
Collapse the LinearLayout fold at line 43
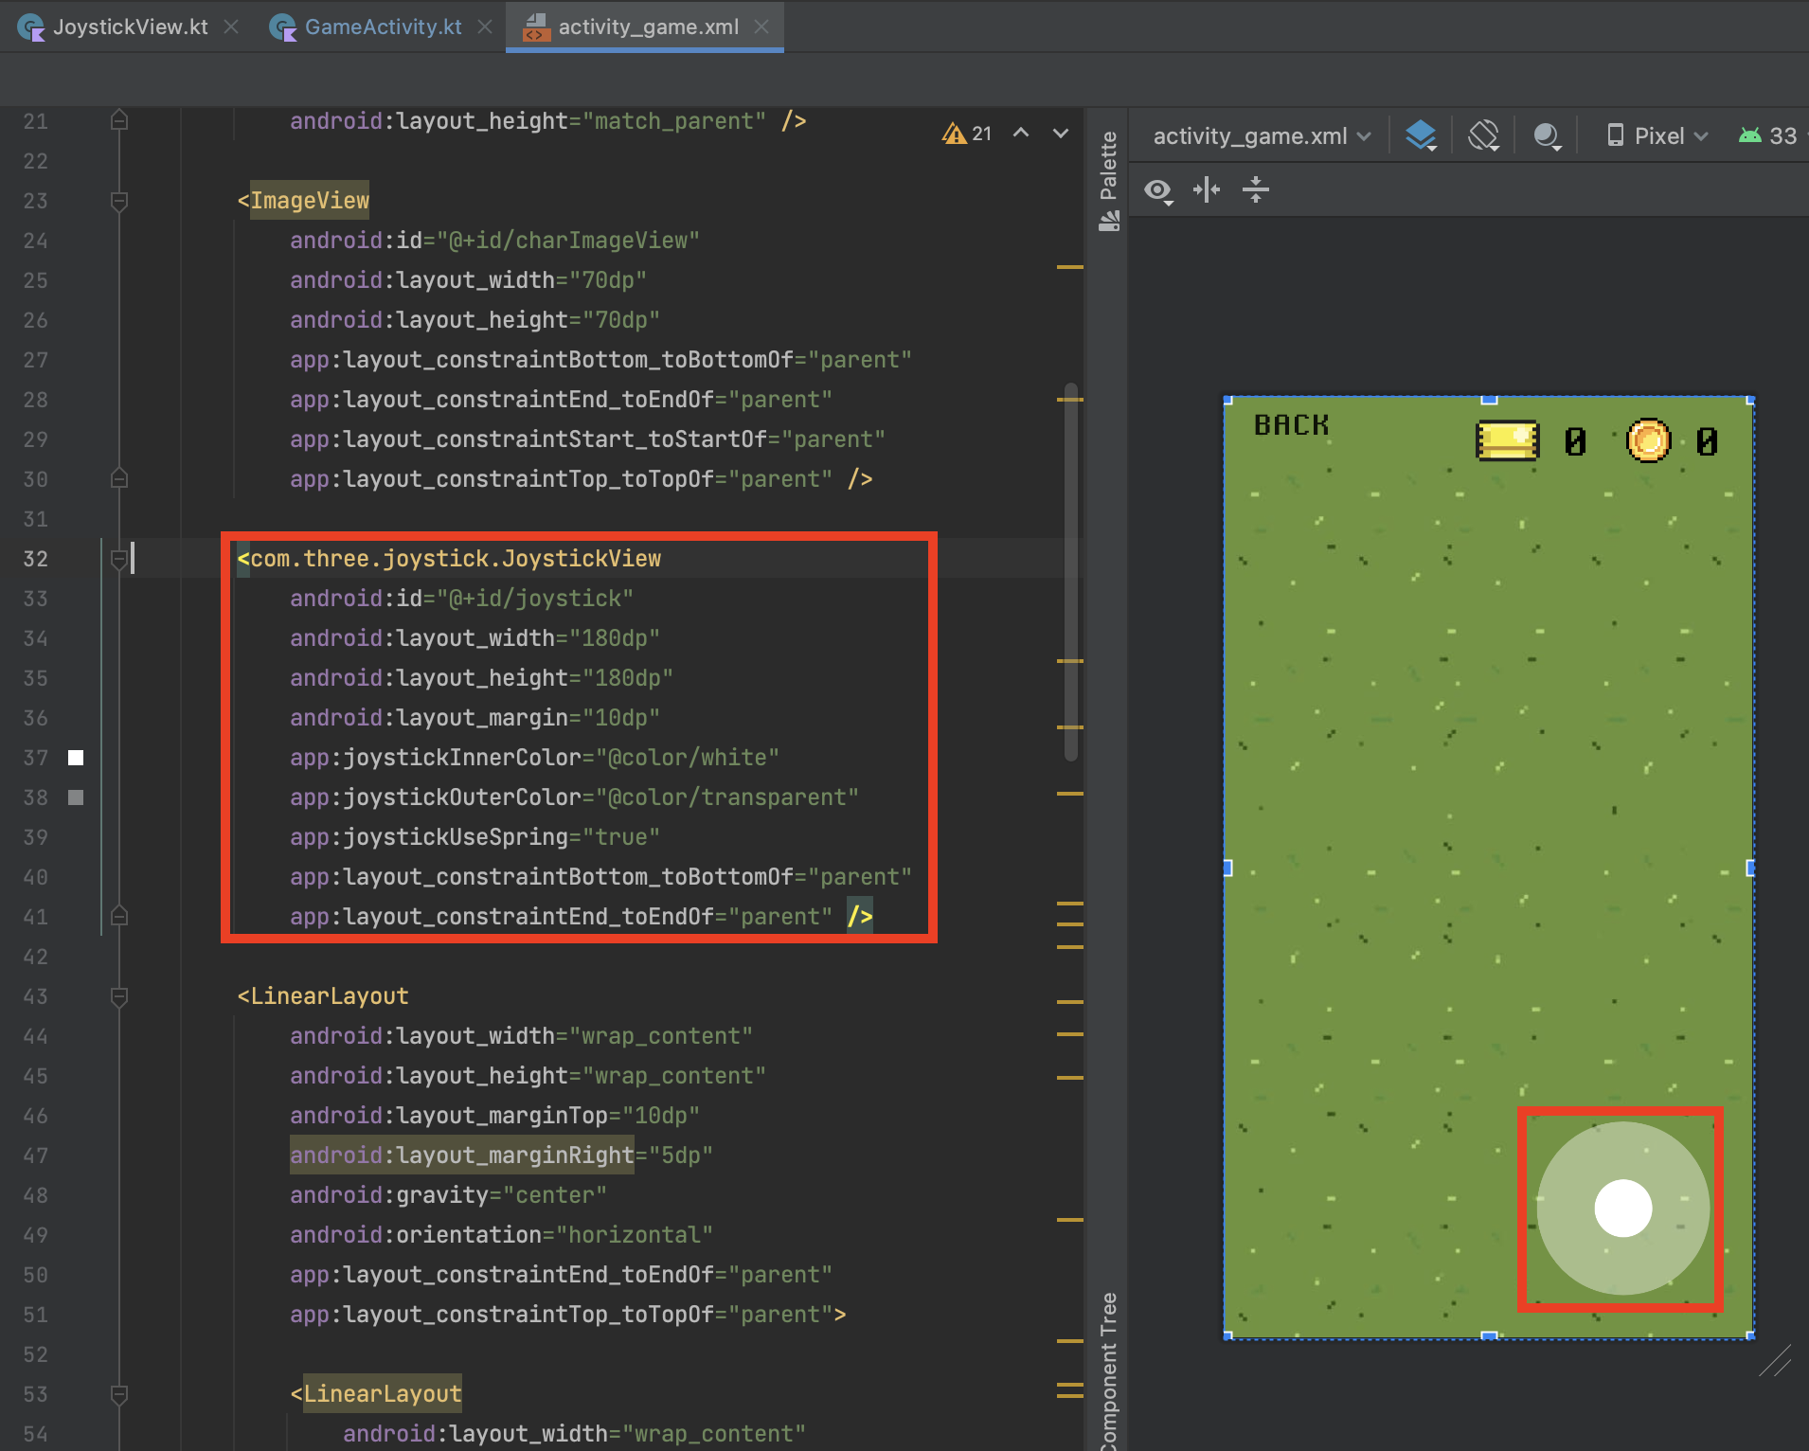[119, 996]
